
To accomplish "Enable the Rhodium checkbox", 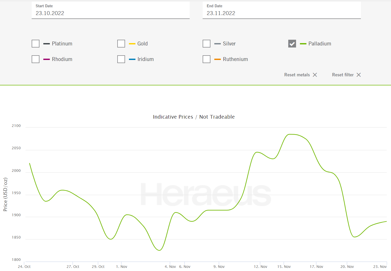I will pos(36,59).
